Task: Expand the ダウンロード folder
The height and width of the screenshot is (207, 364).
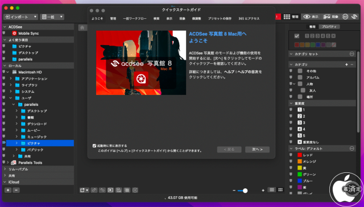Action: 16,124
